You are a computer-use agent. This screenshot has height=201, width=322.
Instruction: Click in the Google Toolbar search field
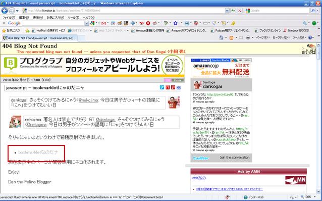tap(53, 23)
